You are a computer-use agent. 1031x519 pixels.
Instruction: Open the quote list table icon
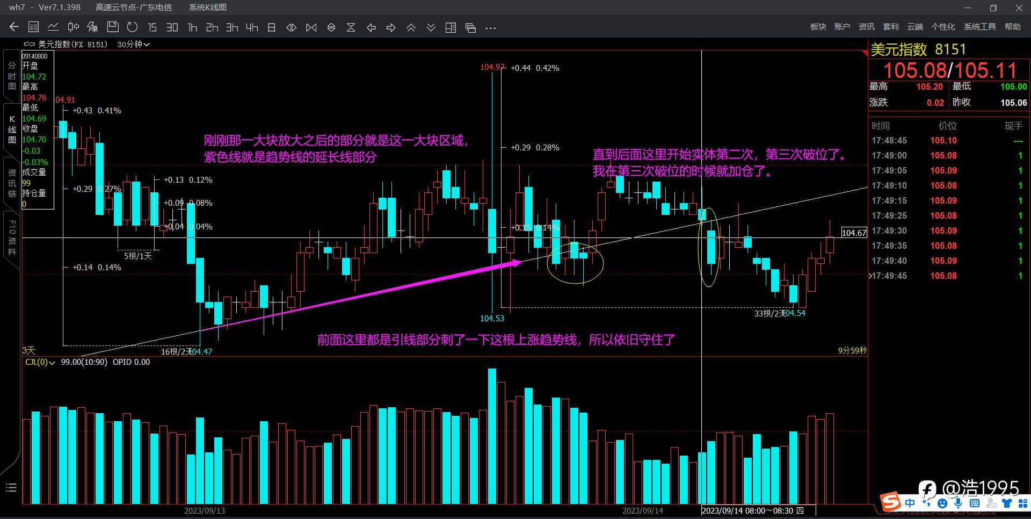coord(33,27)
